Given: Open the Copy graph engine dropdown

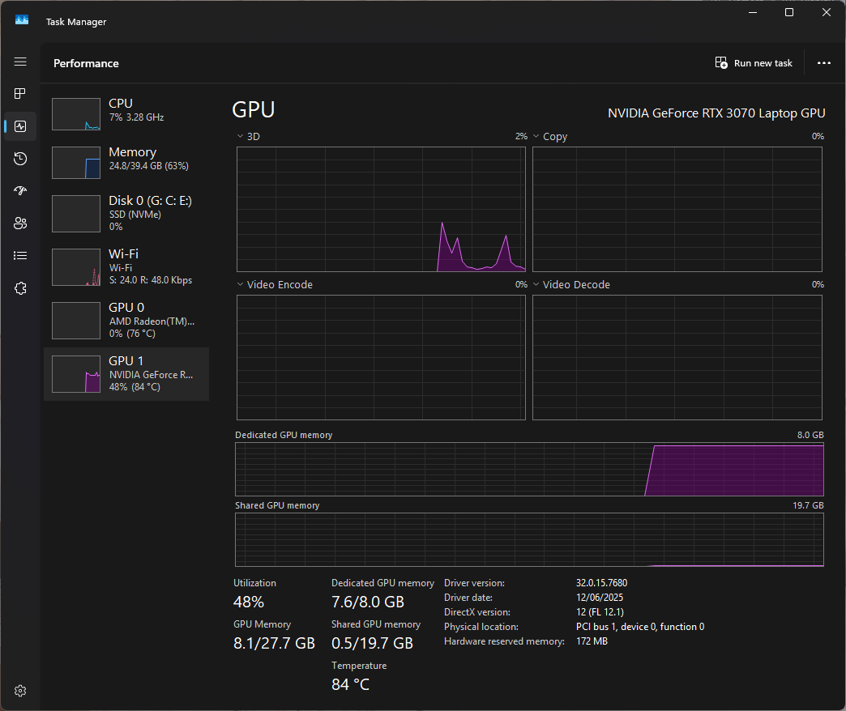Looking at the screenshot, I should pos(536,136).
